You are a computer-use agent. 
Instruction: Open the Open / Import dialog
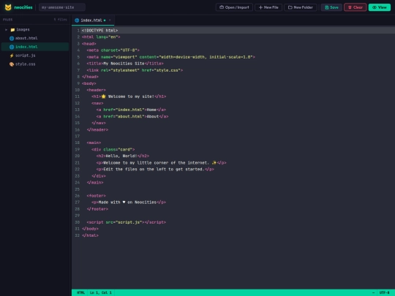pyautogui.click(x=234, y=7)
